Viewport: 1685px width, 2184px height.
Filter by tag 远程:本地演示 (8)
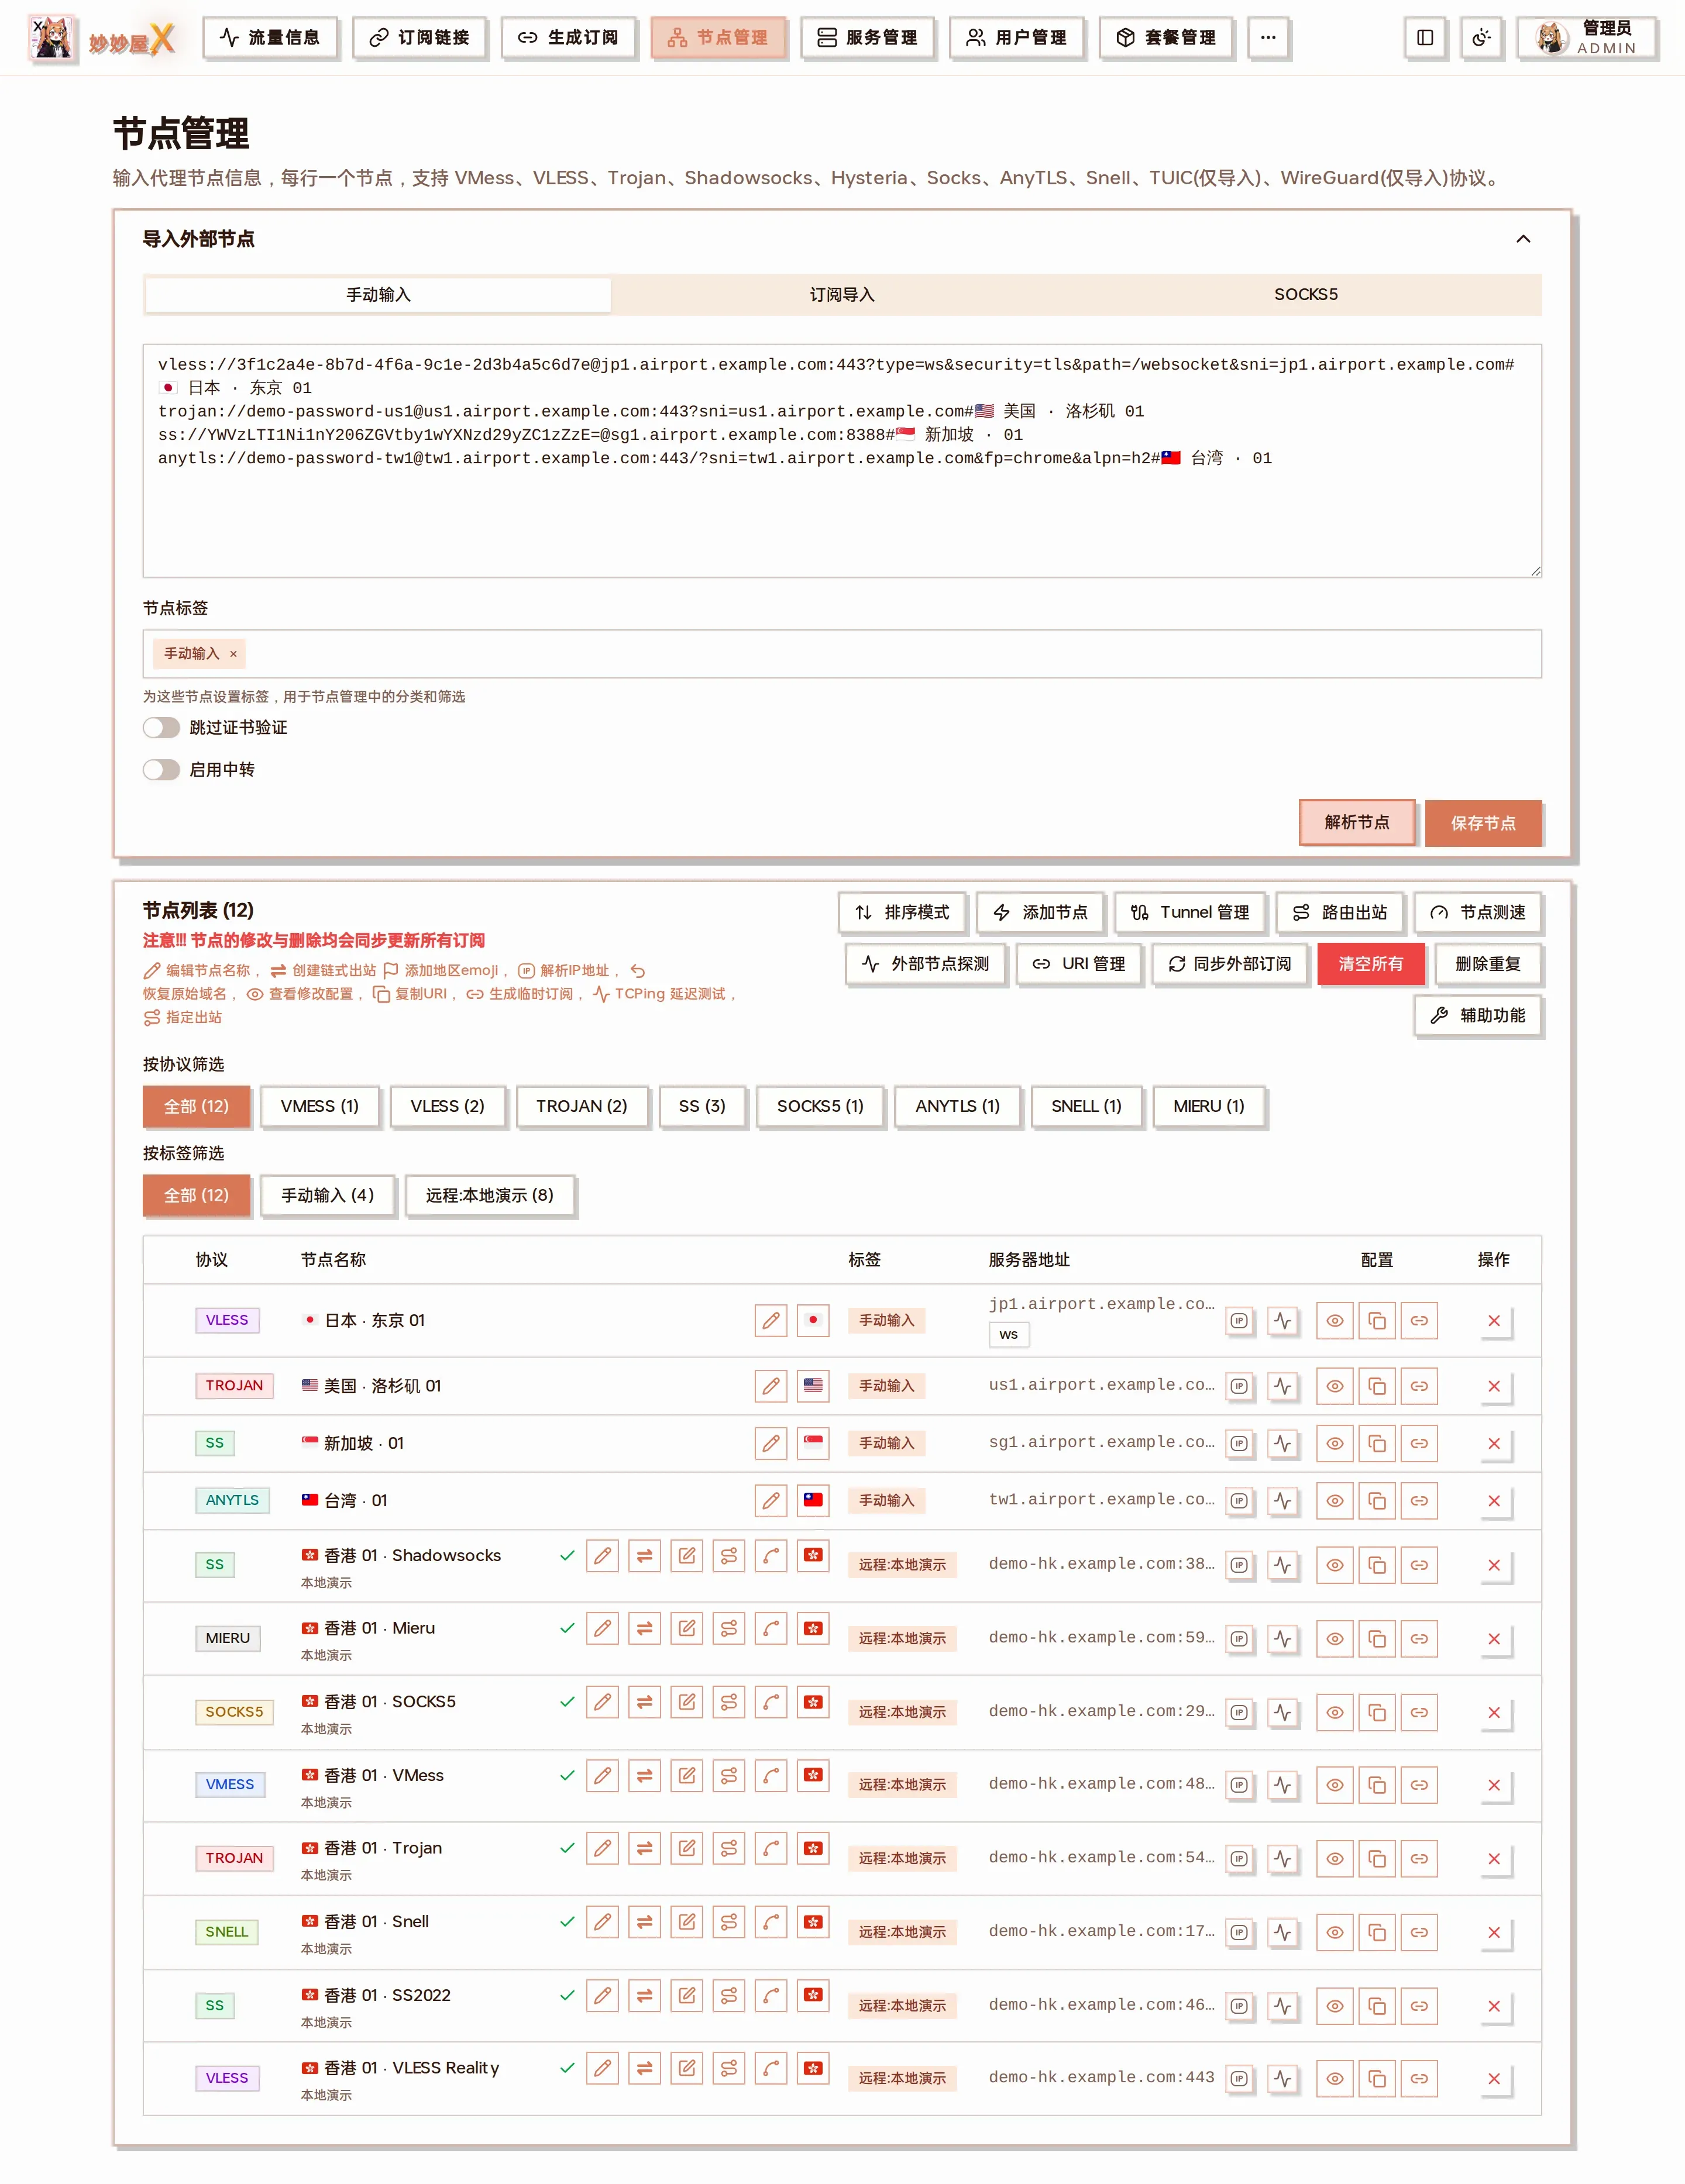(x=489, y=1195)
